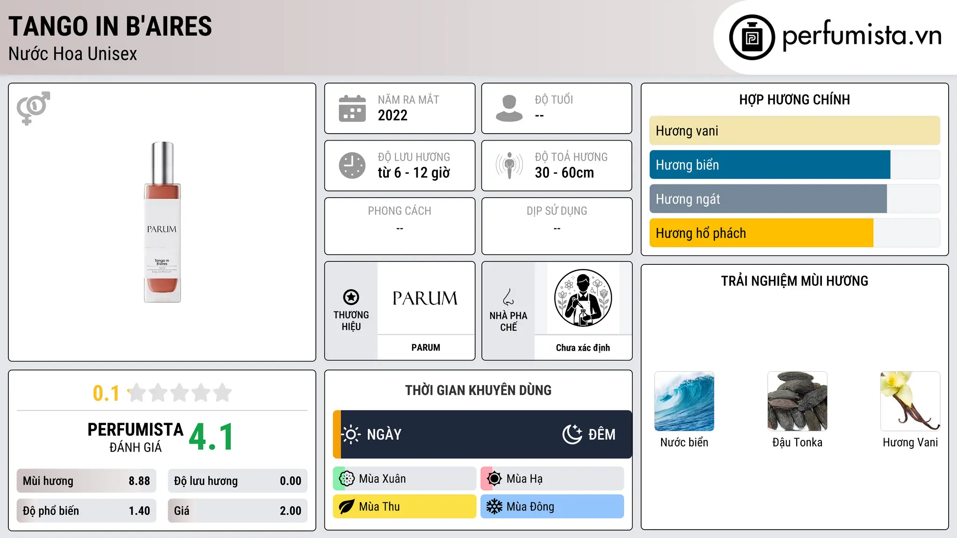The image size is (957, 538).
Task: Click the ĐÊM label in the time bar
Action: tap(602, 434)
